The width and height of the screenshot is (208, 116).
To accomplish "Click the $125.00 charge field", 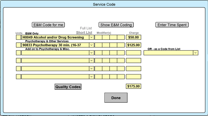I will pyautogui.click(x=133, y=45).
